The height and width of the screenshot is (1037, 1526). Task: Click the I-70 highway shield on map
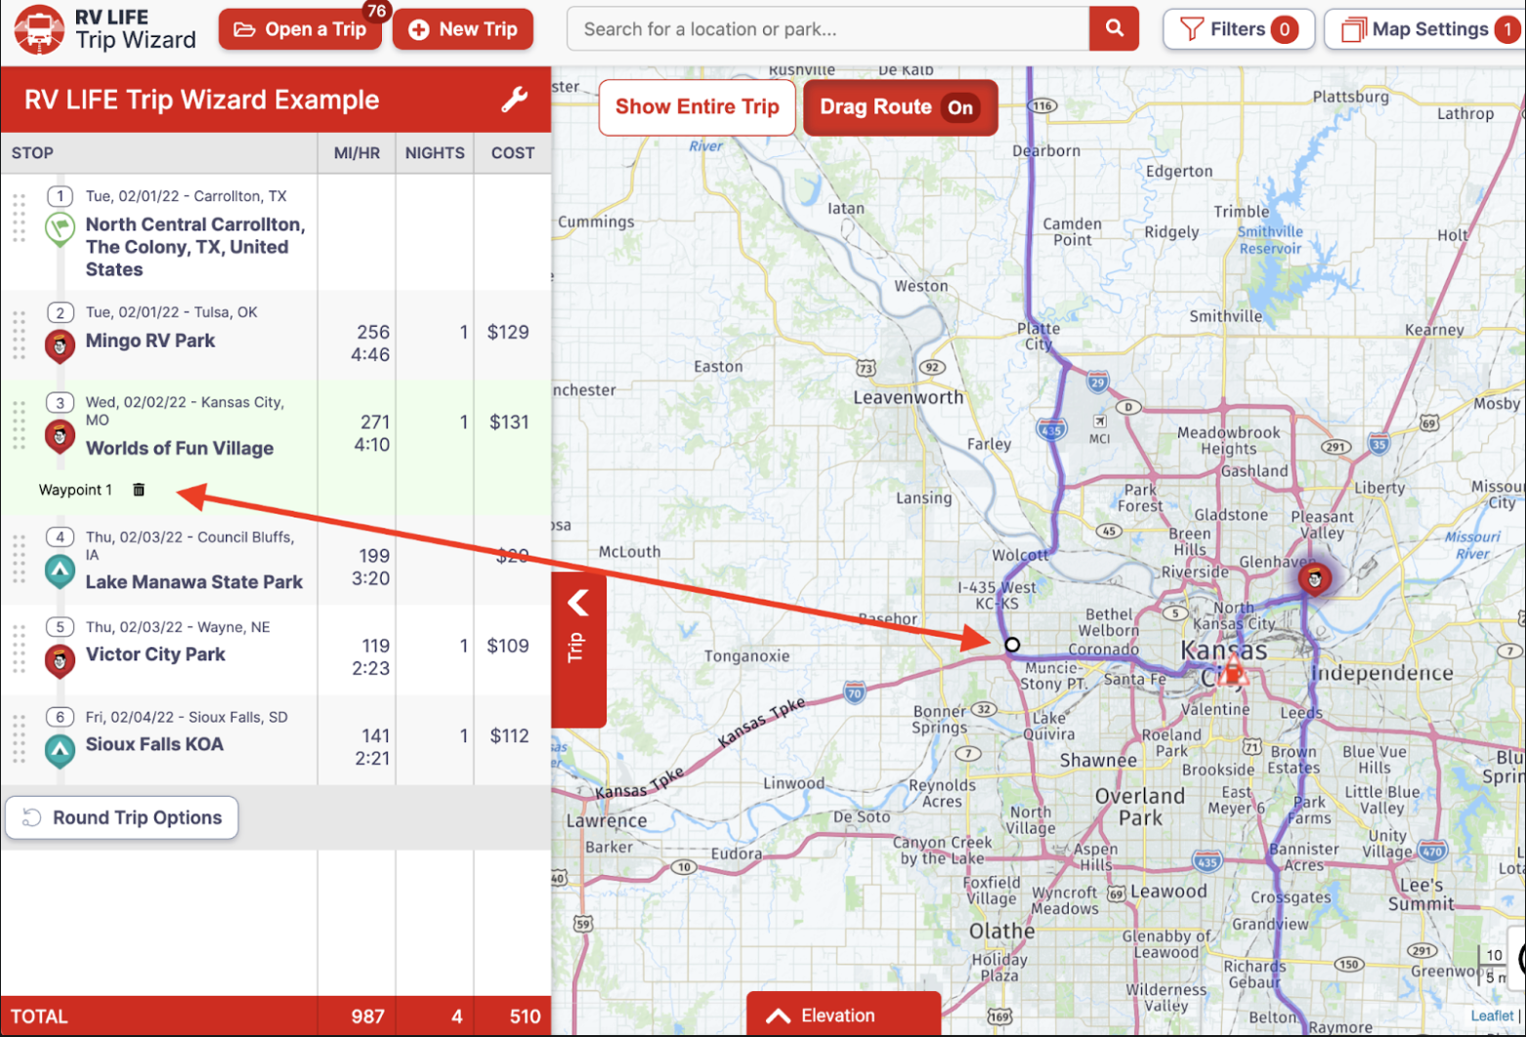854,694
